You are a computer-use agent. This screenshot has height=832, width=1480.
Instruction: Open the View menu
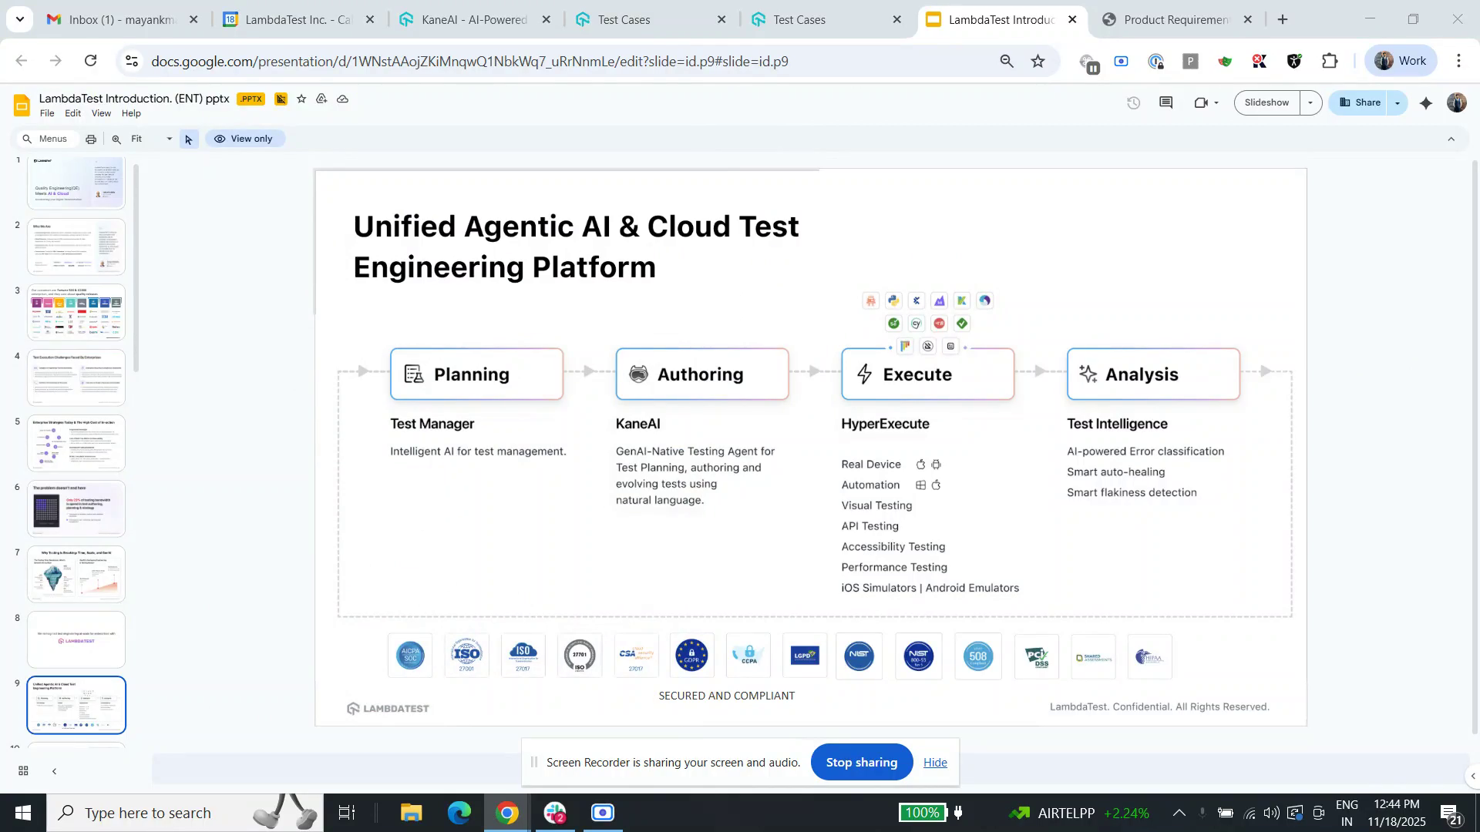click(x=101, y=113)
